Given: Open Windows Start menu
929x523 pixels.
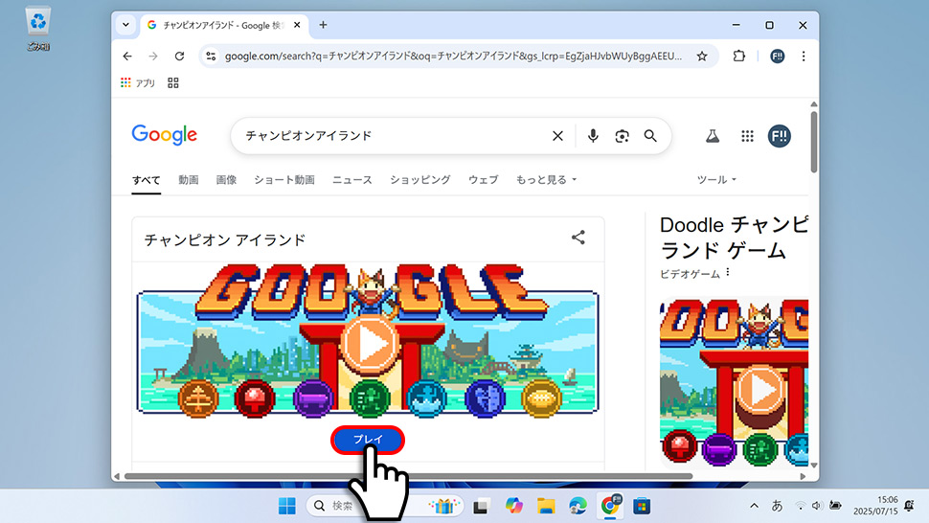Looking at the screenshot, I should tap(286, 507).
